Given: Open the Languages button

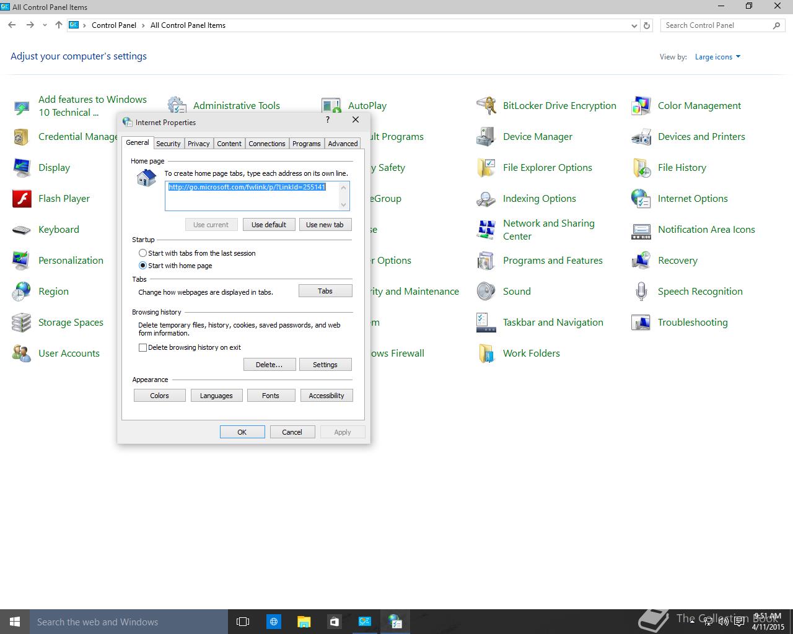Looking at the screenshot, I should point(216,396).
